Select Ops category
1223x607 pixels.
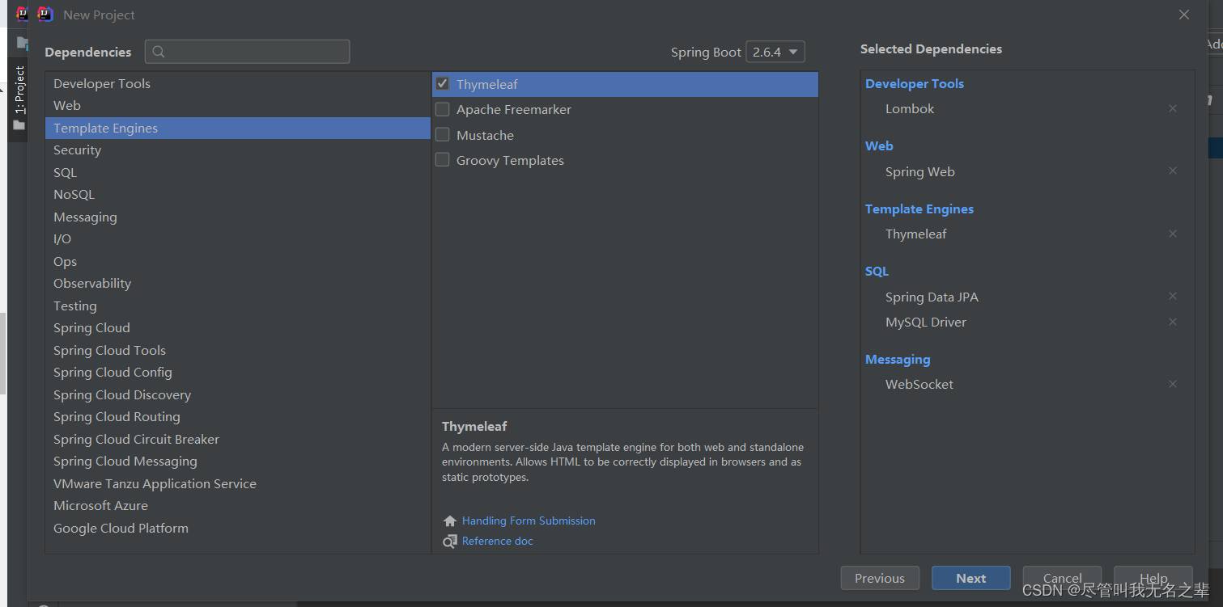[x=238, y=261]
